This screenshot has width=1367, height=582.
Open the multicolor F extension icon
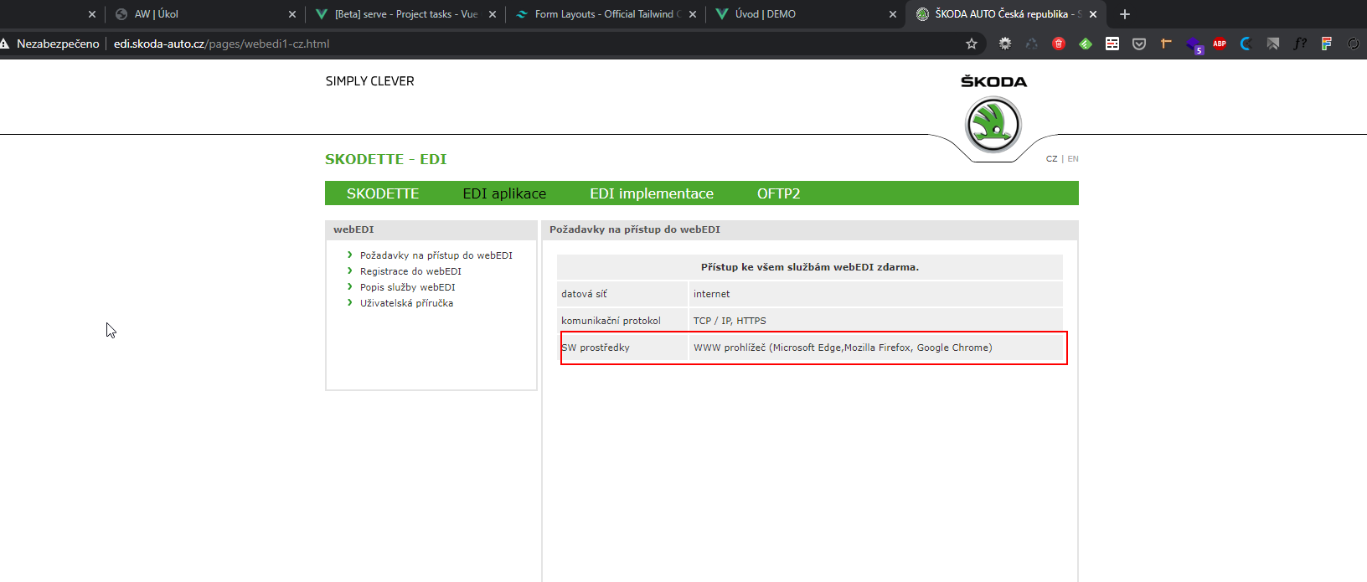coord(1327,44)
